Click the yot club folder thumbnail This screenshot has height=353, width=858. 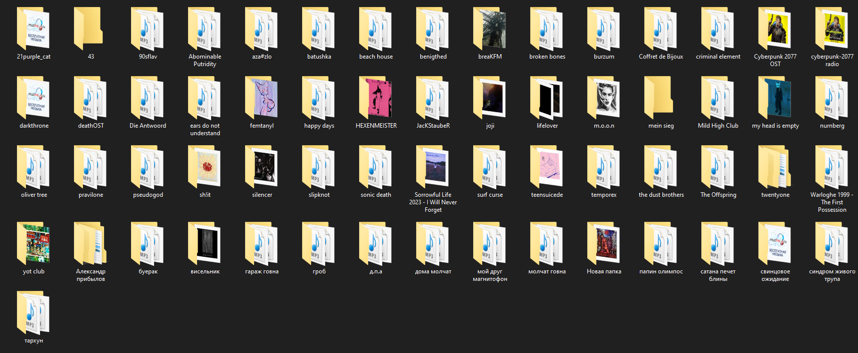[34, 243]
